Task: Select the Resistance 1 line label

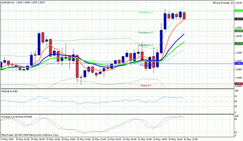Action: click(x=146, y=45)
